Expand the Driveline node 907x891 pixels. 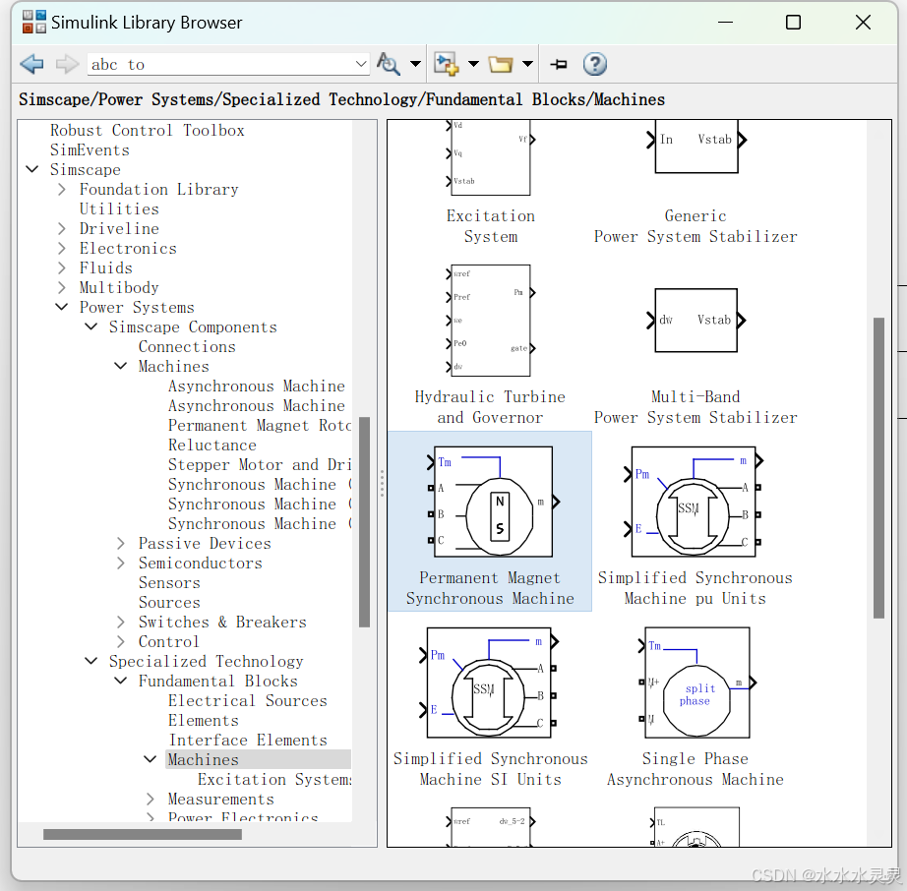tap(62, 228)
